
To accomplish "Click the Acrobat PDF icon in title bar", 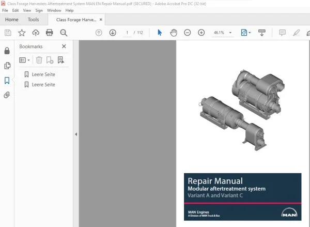I will (3, 4).
